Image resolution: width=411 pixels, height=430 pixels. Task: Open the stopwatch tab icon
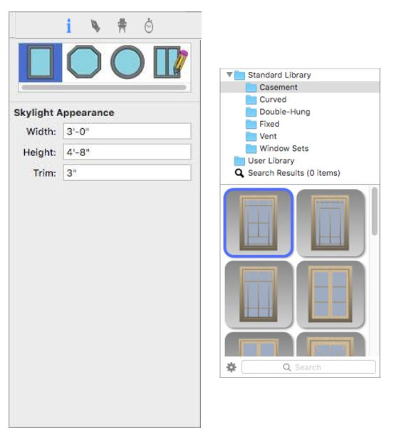[149, 26]
